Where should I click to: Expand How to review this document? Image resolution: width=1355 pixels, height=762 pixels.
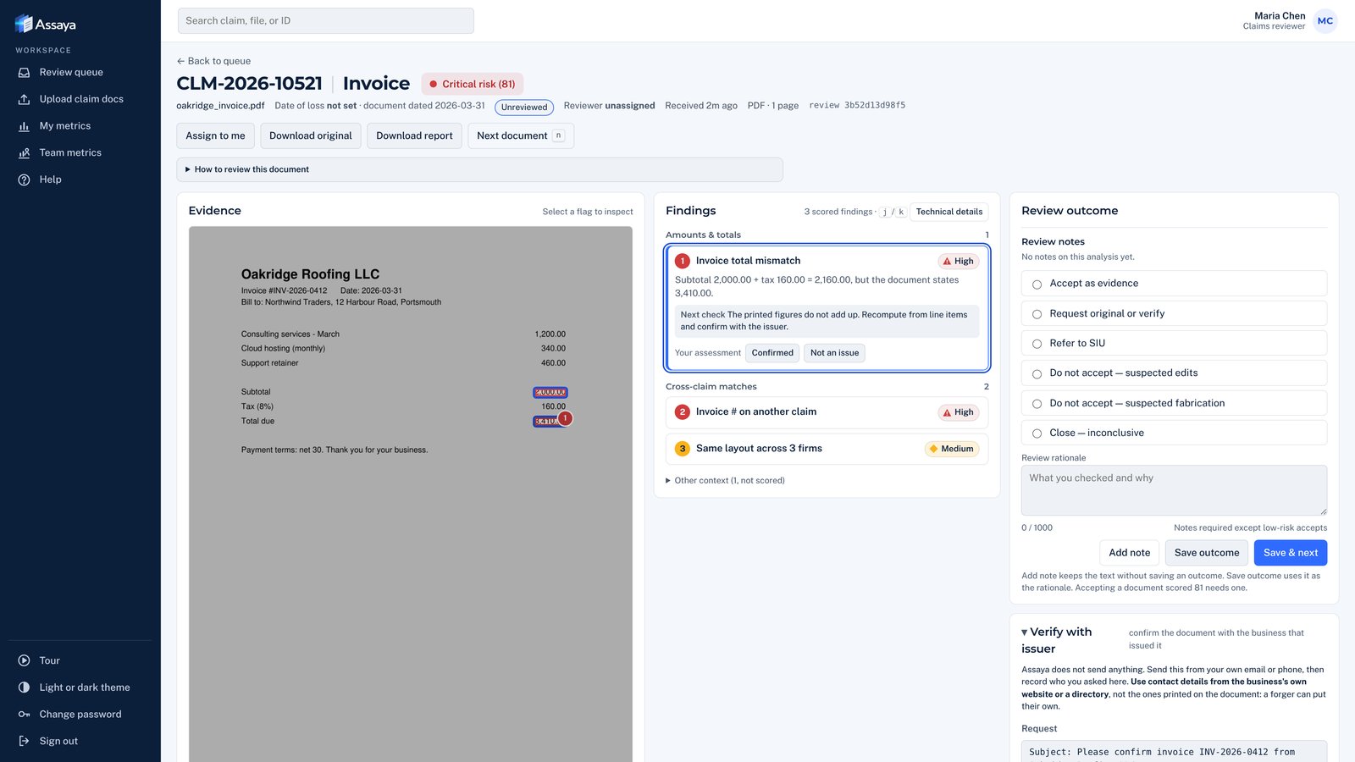(479, 169)
